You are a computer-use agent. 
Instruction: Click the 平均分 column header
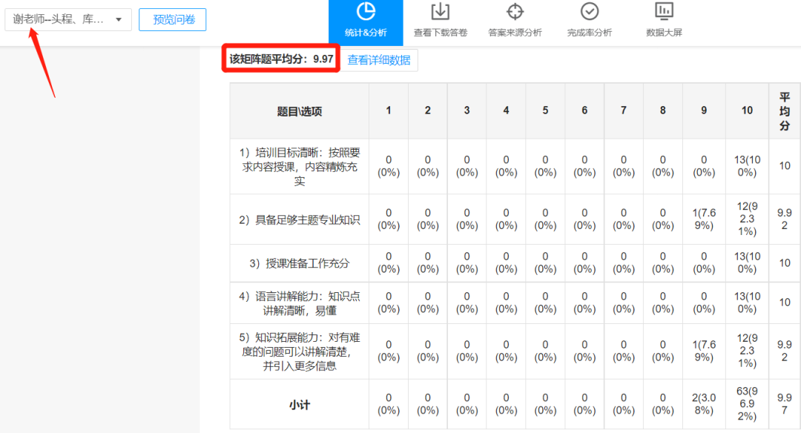(x=785, y=111)
